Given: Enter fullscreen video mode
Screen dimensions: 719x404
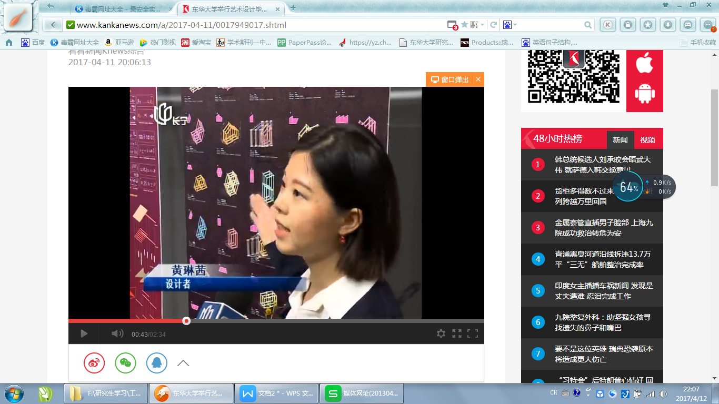Looking at the screenshot, I should coord(473,334).
